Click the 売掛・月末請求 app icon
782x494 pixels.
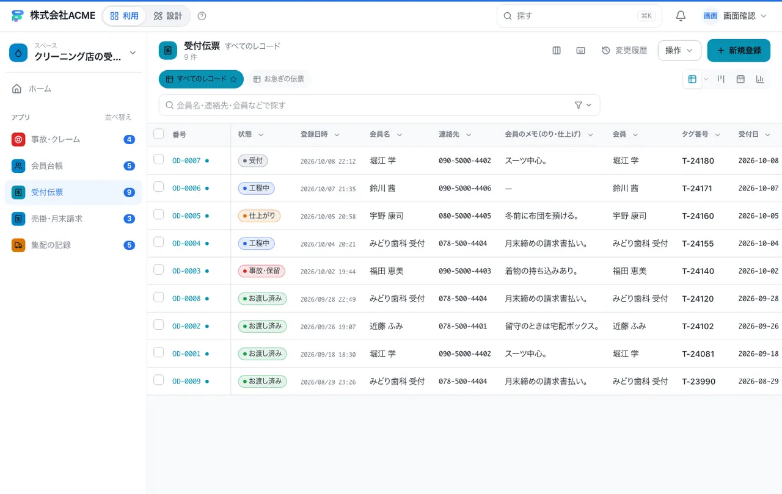click(18, 219)
